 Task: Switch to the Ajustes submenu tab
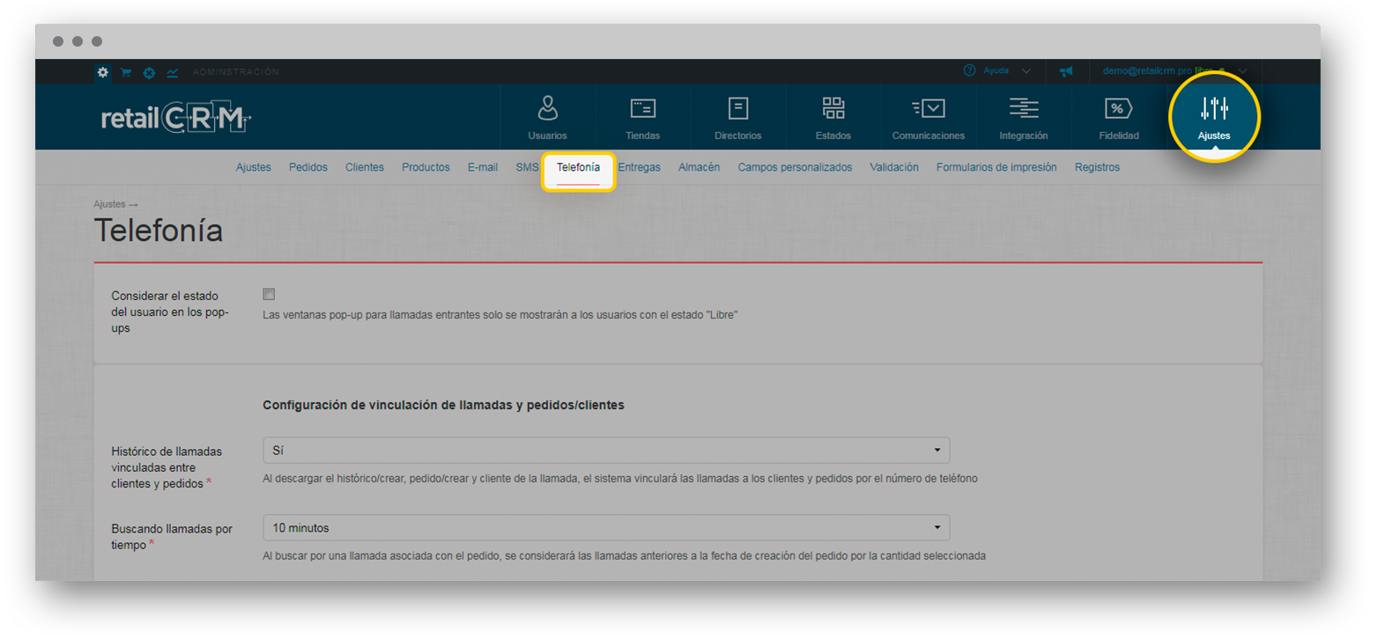tap(254, 167)
